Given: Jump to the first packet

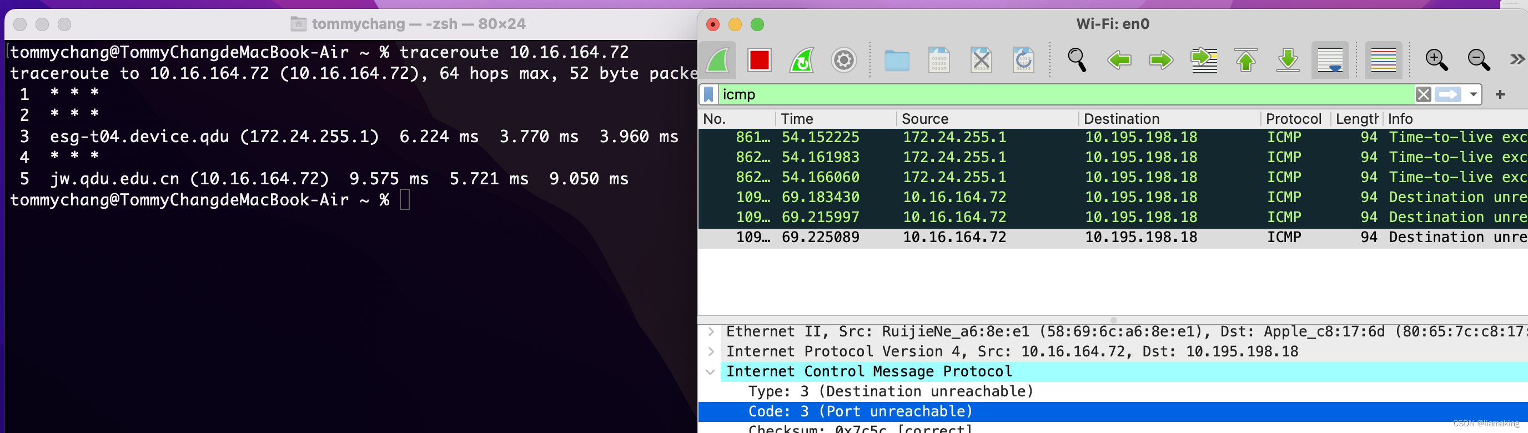Looking at the screenshot, I should click(1245, 60).
